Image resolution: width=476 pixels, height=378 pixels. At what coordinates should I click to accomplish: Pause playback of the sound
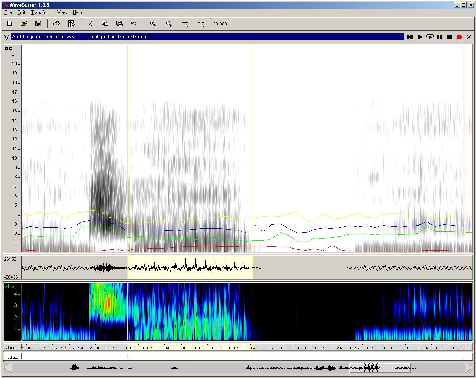click(x=439, y=37)
